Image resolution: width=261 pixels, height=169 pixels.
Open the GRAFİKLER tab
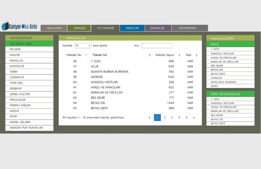click(x=157, y=28)
